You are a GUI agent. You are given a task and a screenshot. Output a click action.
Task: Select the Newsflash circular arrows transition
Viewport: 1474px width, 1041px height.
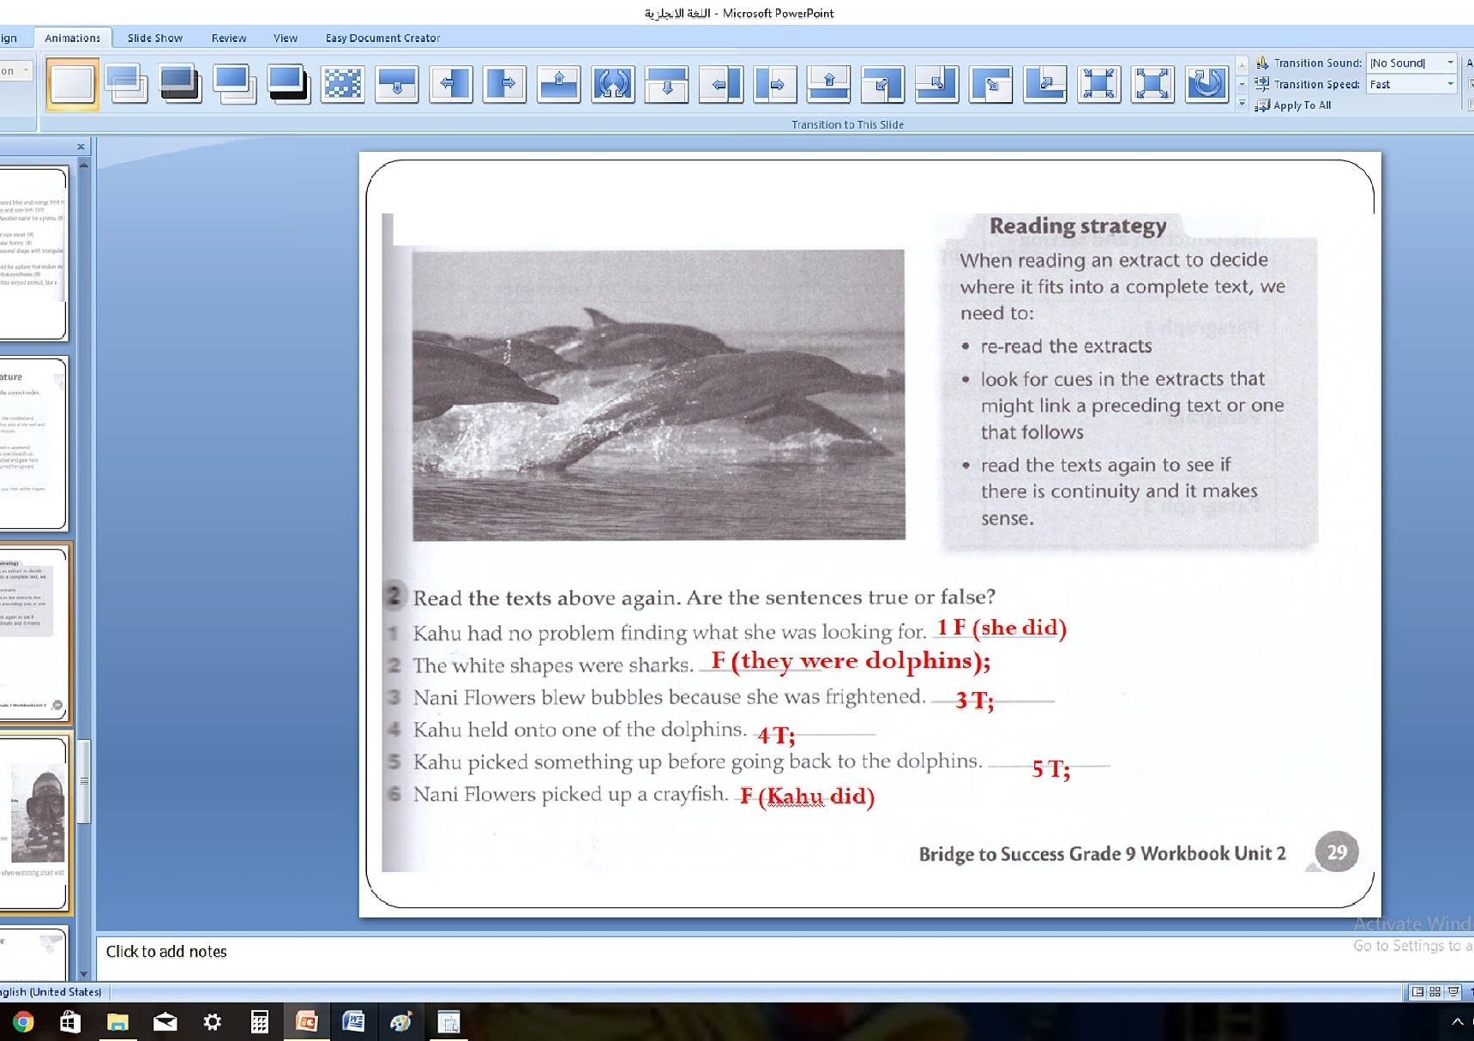[x=612, y=84]
